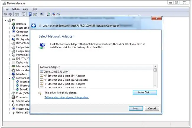Select Cisco 1GigE I350 LOM adapter
The image size is (192, 128).
point(54,72)
